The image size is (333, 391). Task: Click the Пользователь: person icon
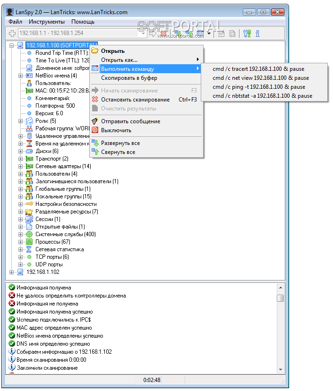[29, 83]
